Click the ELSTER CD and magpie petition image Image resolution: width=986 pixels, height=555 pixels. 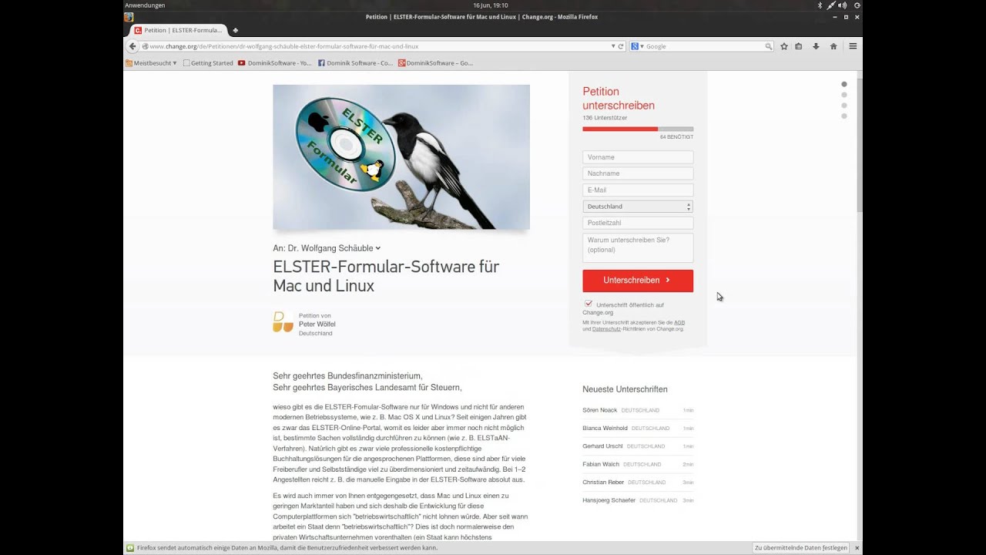pyautogui.click(x=401, y=157)
